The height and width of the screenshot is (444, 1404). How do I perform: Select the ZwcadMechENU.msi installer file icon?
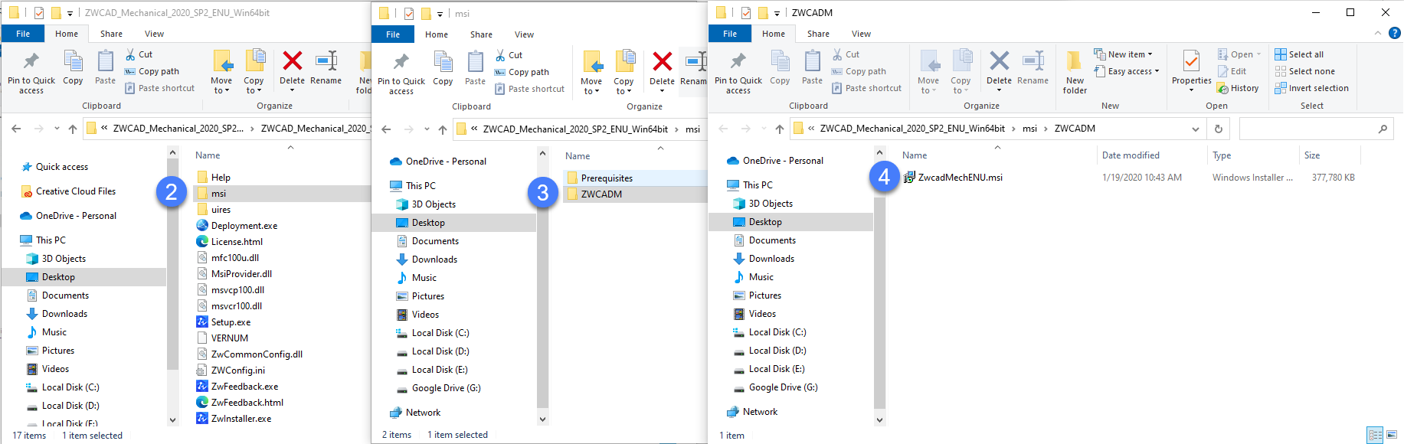point(909,178)
